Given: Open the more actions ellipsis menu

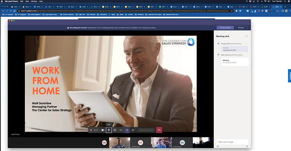Looking at the screenshot, I should tap(121, 130).
